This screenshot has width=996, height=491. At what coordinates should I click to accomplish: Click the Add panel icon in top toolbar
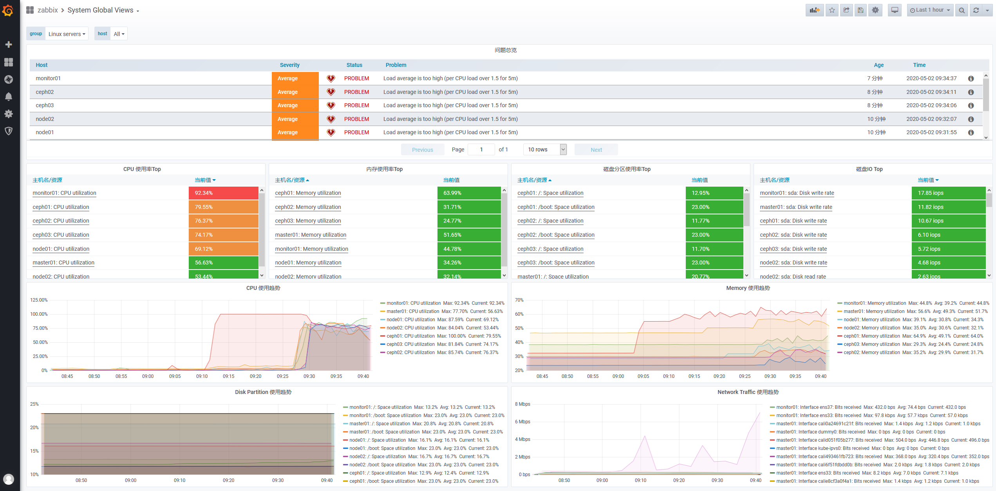pyautogui.click(x=815, y=10)
